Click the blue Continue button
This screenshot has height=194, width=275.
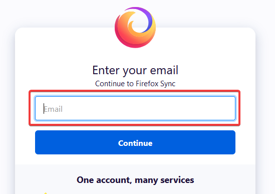(x=135, y=142)
